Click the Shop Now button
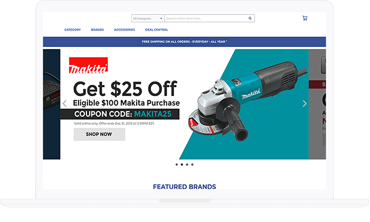This screenshot has height=222, width=370. [x=99, y=134]
